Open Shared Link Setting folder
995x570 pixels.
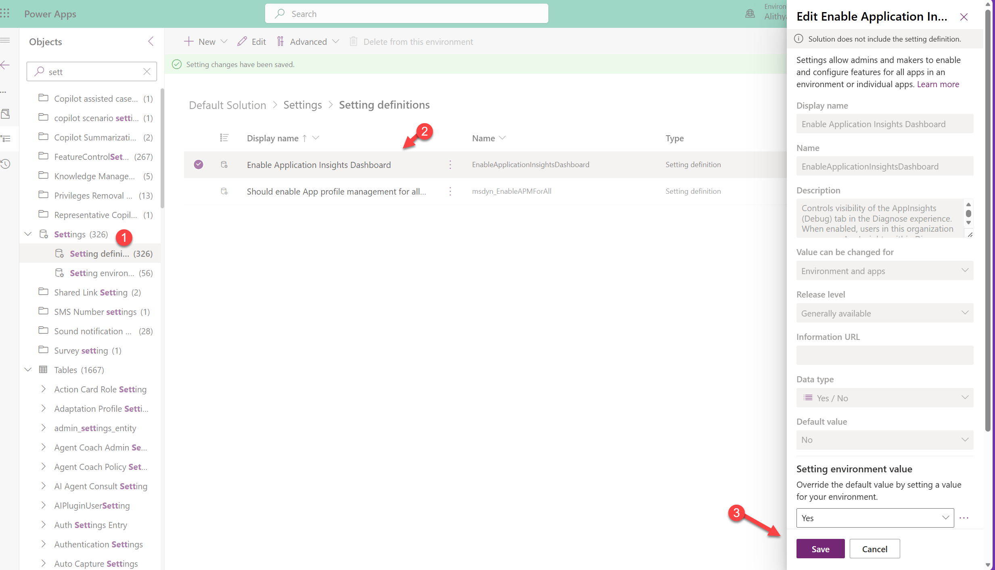coord(90,292)
